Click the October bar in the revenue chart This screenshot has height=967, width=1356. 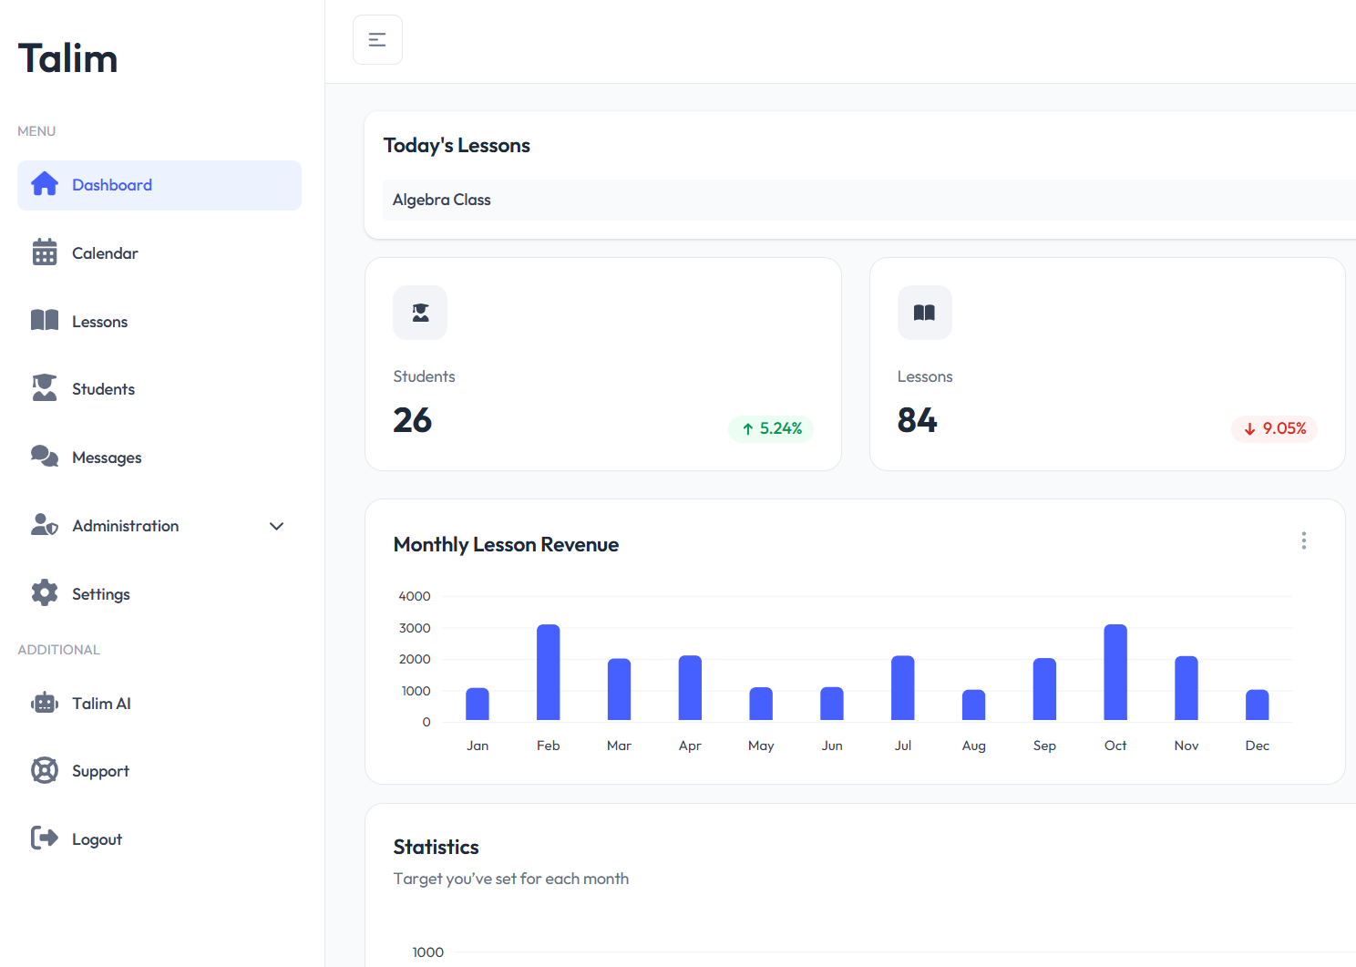pos(1115,674)
